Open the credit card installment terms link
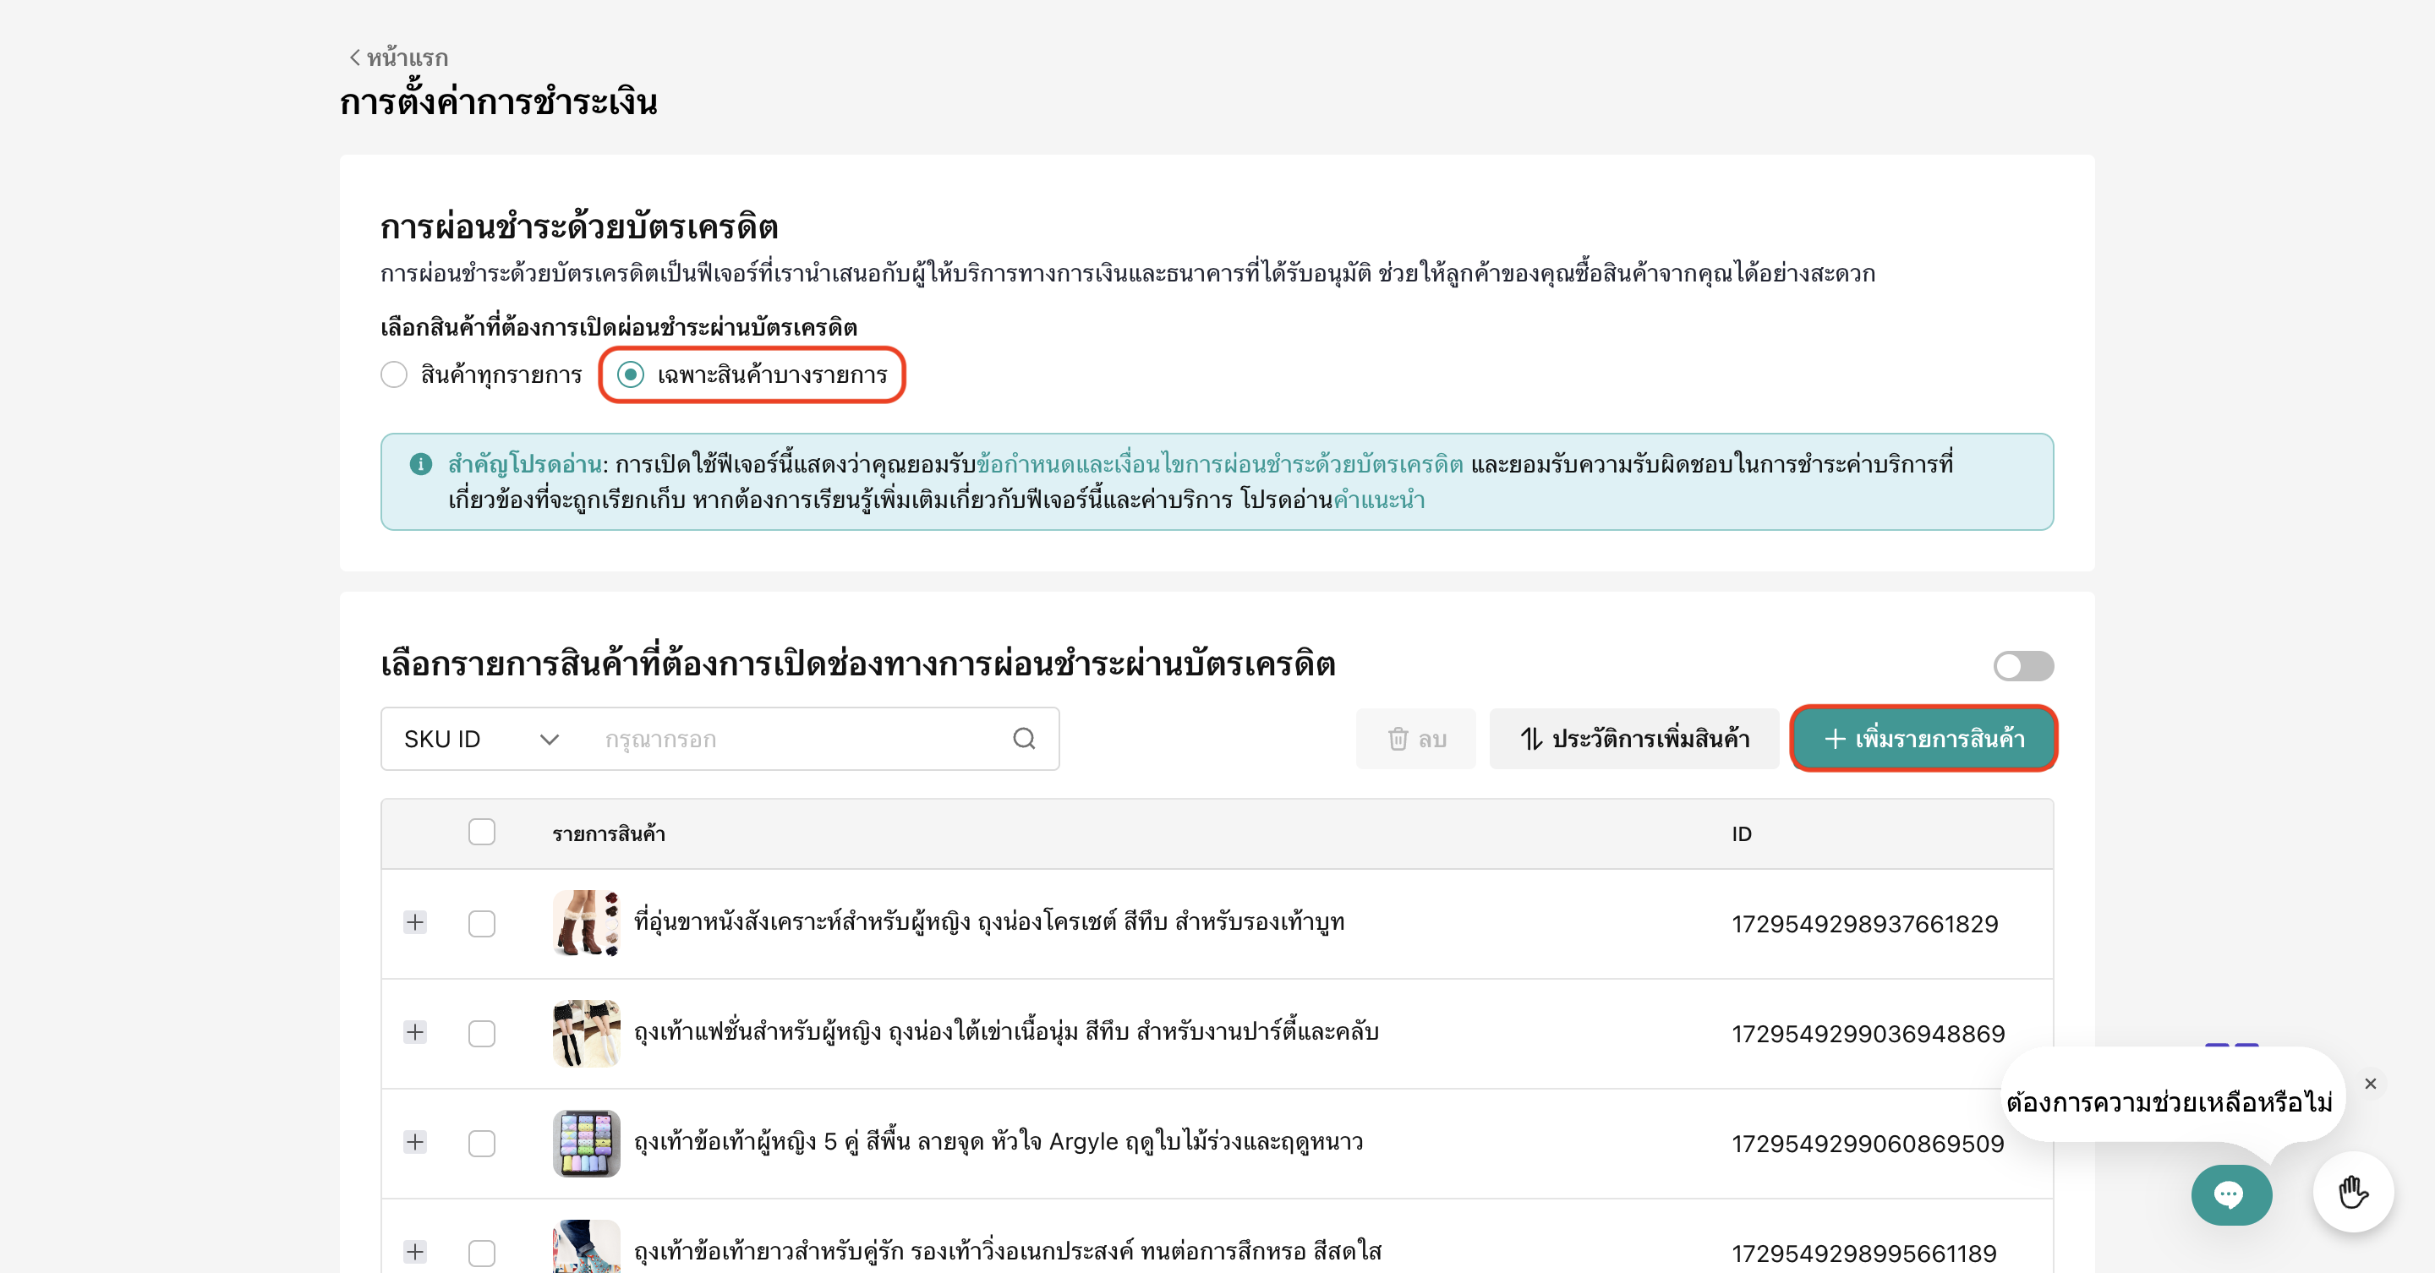This screenshot has width=2435, height=1273. (x=1218, y=464)
